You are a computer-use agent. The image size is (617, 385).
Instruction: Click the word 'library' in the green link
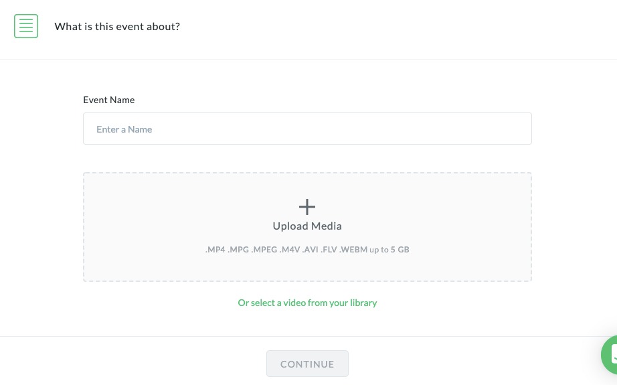point(363,303)
